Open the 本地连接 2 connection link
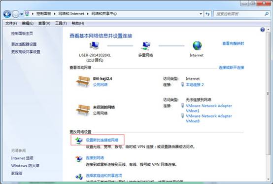 [x=195, y=85]
